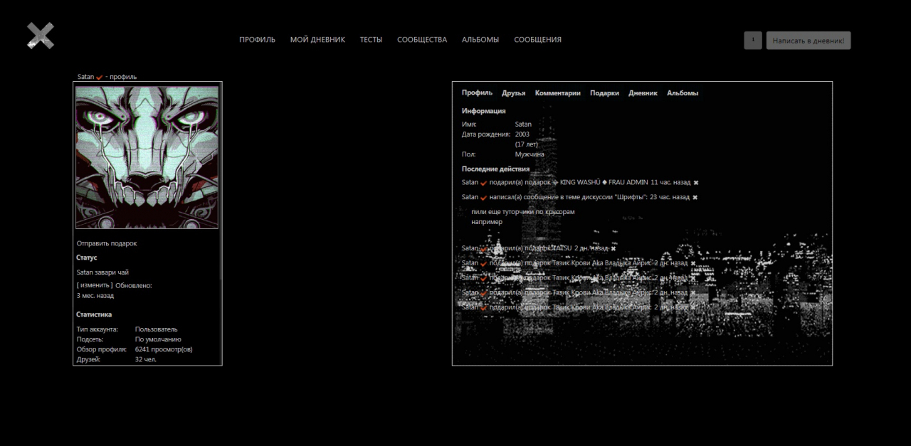Viewport: 911px width, 446px height.
Task: Delete the KING WASHŪ gift activity entry
Action: click(x=696, y=183)
